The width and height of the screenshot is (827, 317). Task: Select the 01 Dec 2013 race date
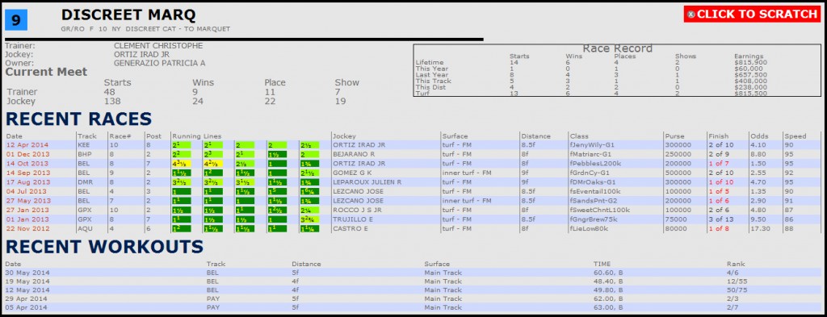click(x=27, y=155)
